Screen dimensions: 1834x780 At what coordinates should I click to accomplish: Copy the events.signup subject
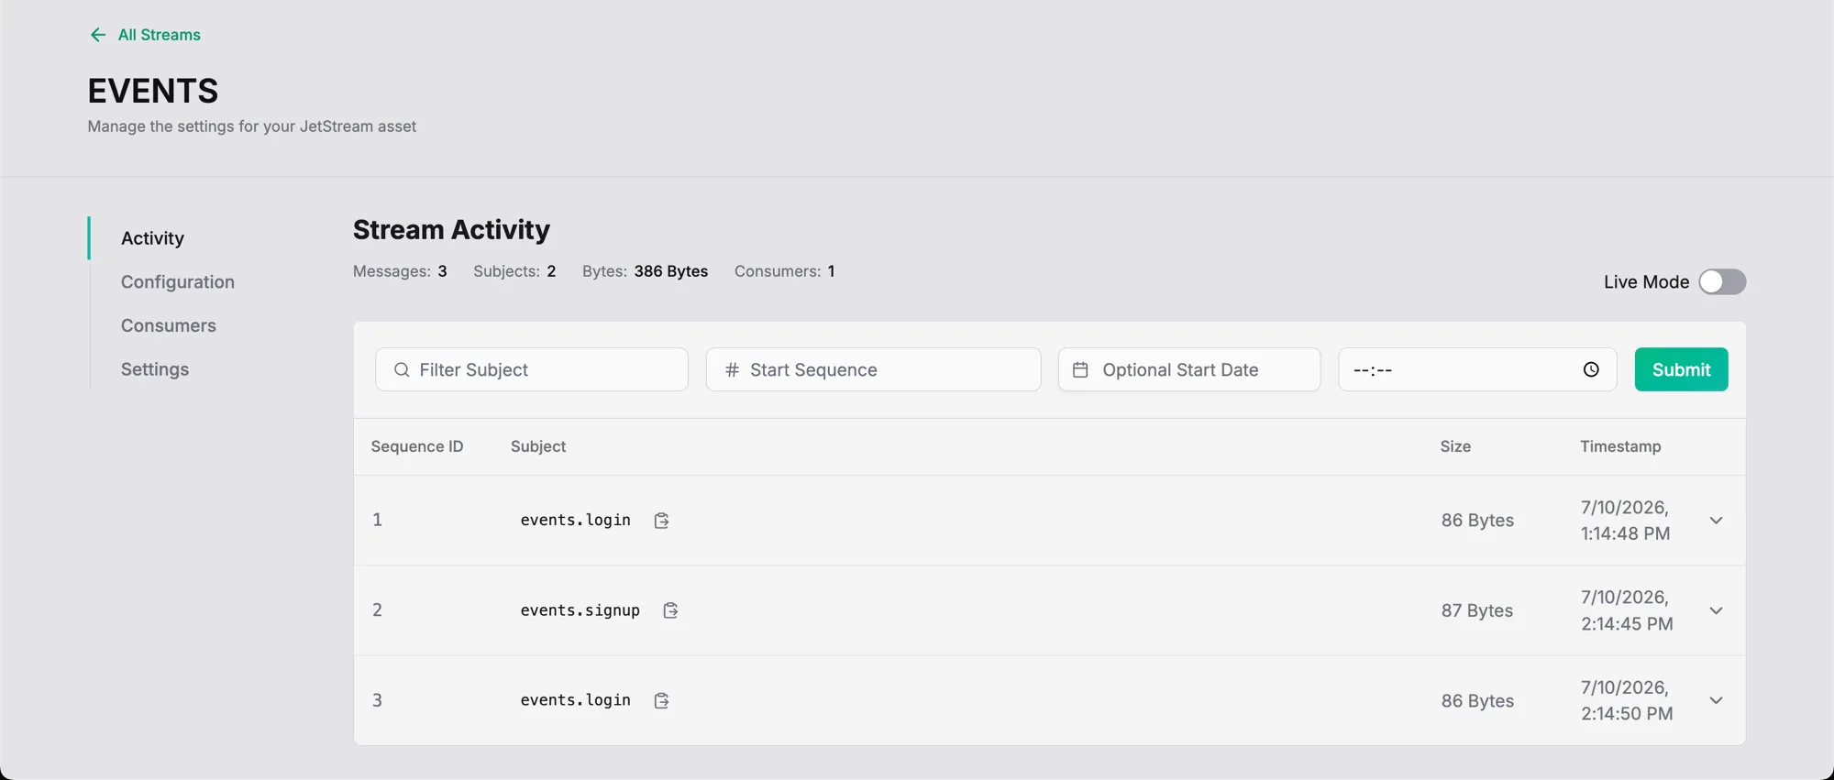point(670,610)
